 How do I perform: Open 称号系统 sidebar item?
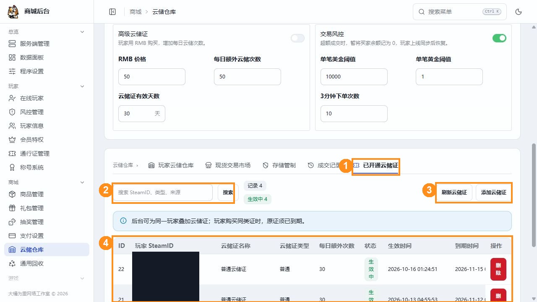(x=47, y=167)
